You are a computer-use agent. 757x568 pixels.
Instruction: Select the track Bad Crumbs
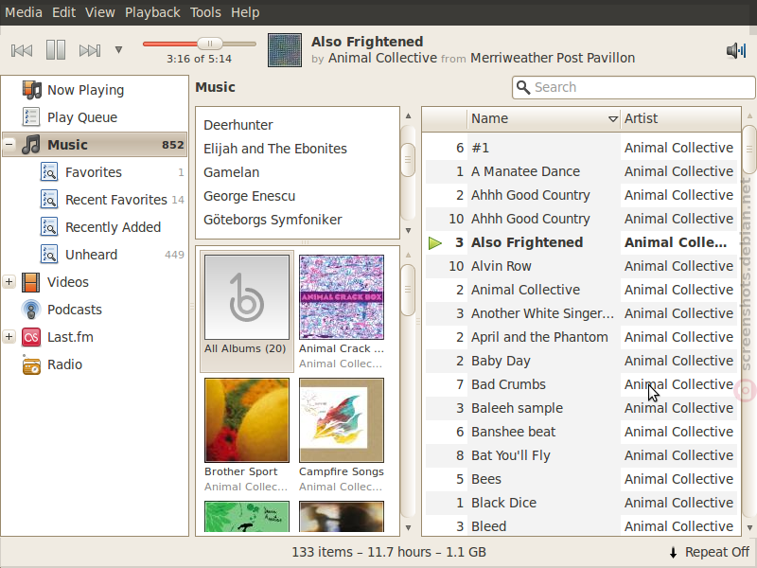click(x=581, y=384)
